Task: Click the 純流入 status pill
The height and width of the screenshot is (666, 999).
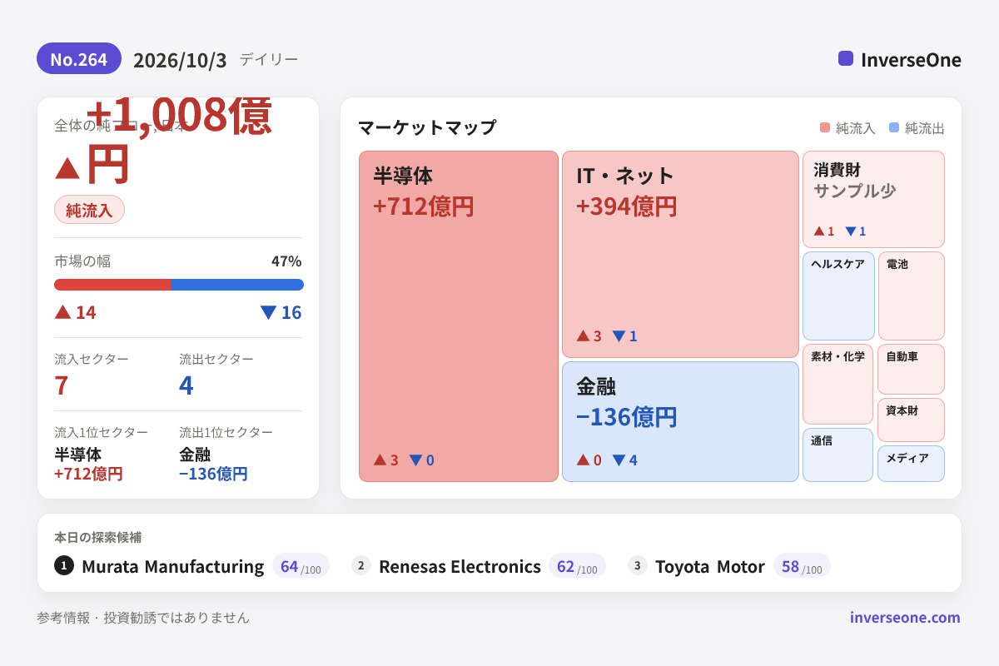Action: point(89,210)
